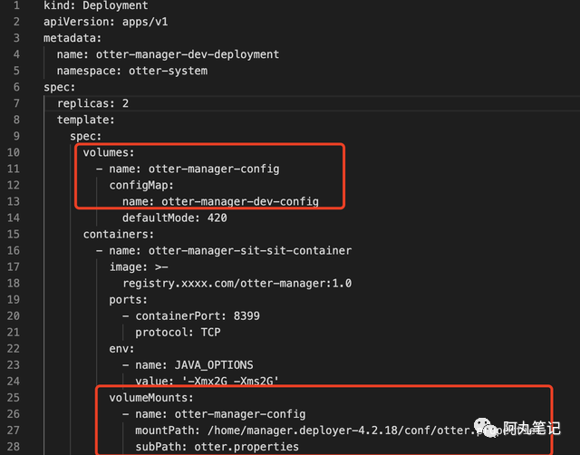
Task: Click line number 7 in gutter
Action: coord(16,103)
